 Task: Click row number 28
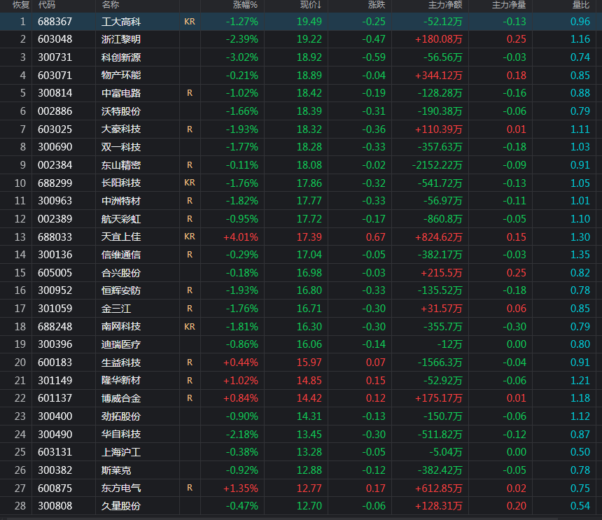[x=20, y=506]
